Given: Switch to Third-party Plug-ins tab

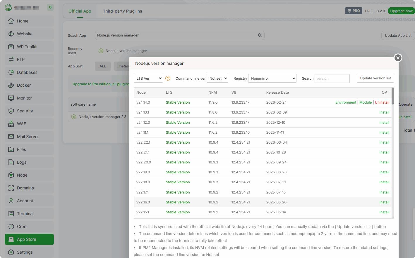Looking at the screenshot, I should tap(122, 11).
